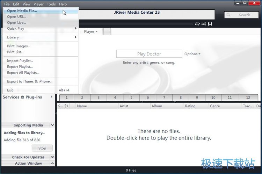Open the Player menu in menu bar
This screenshot has height=174, width=262.
click(x=38, y=4)
